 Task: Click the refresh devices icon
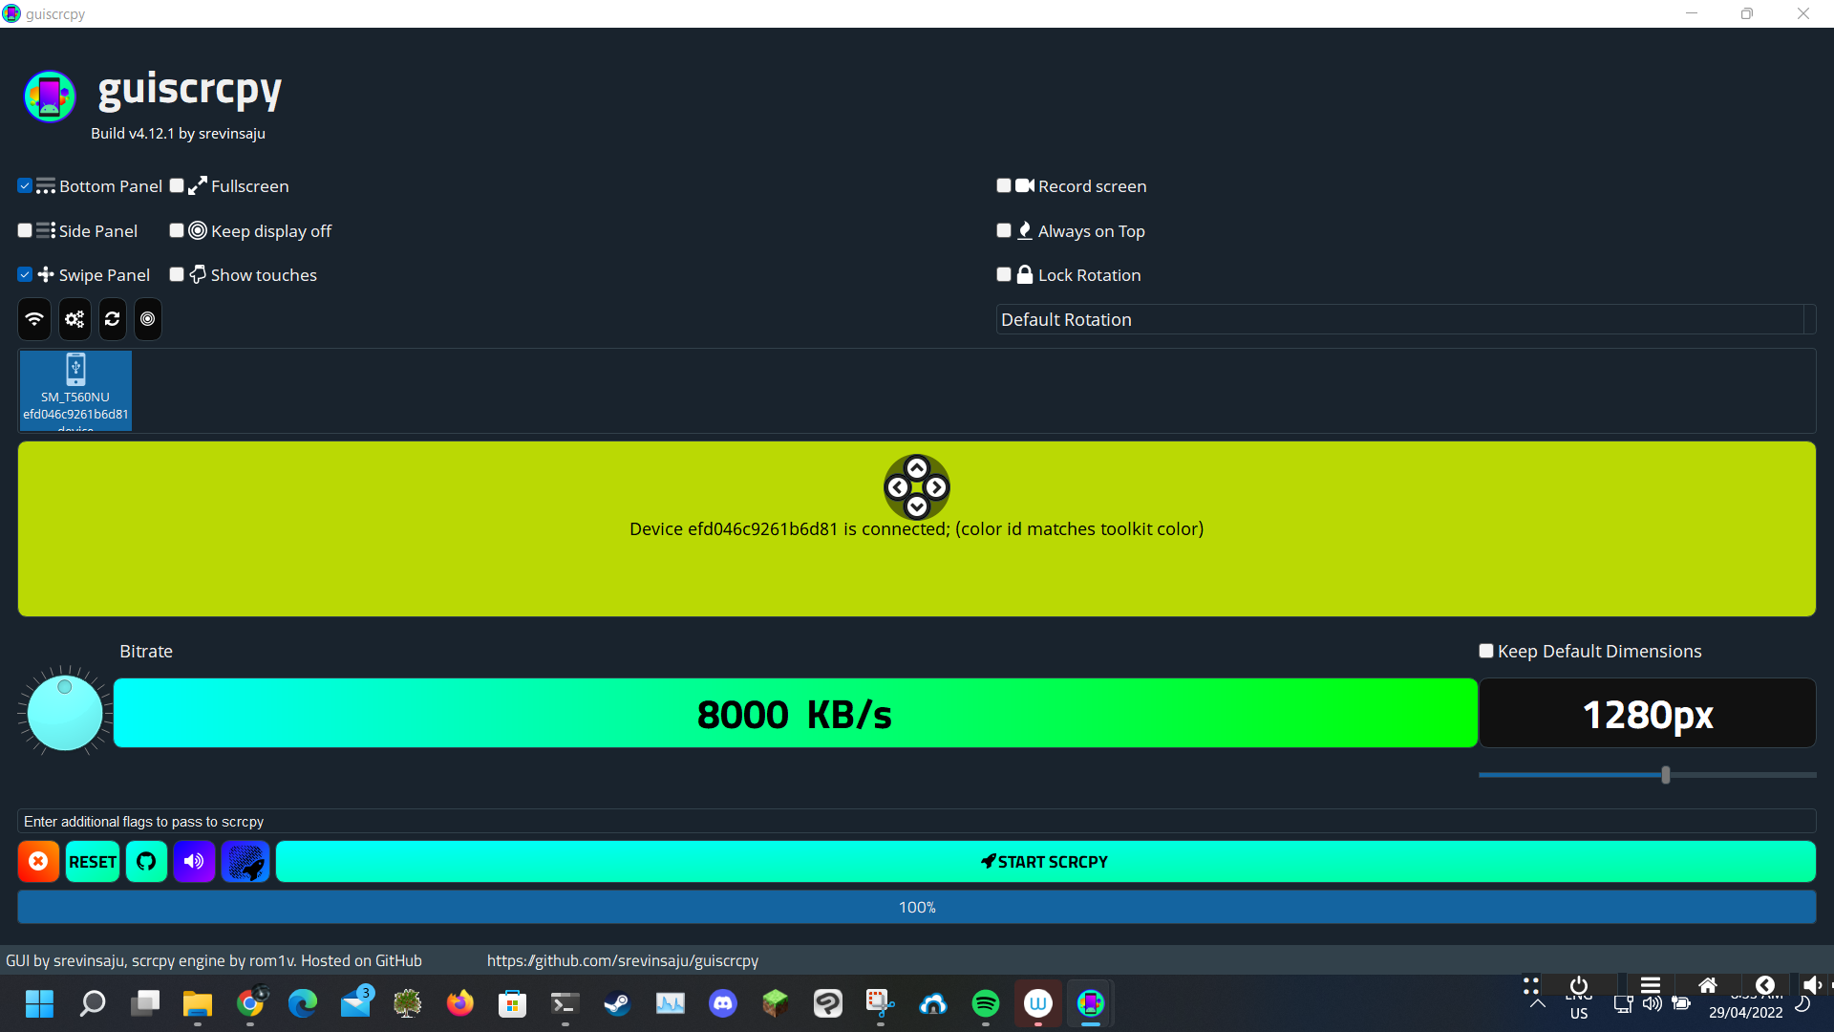113,319
